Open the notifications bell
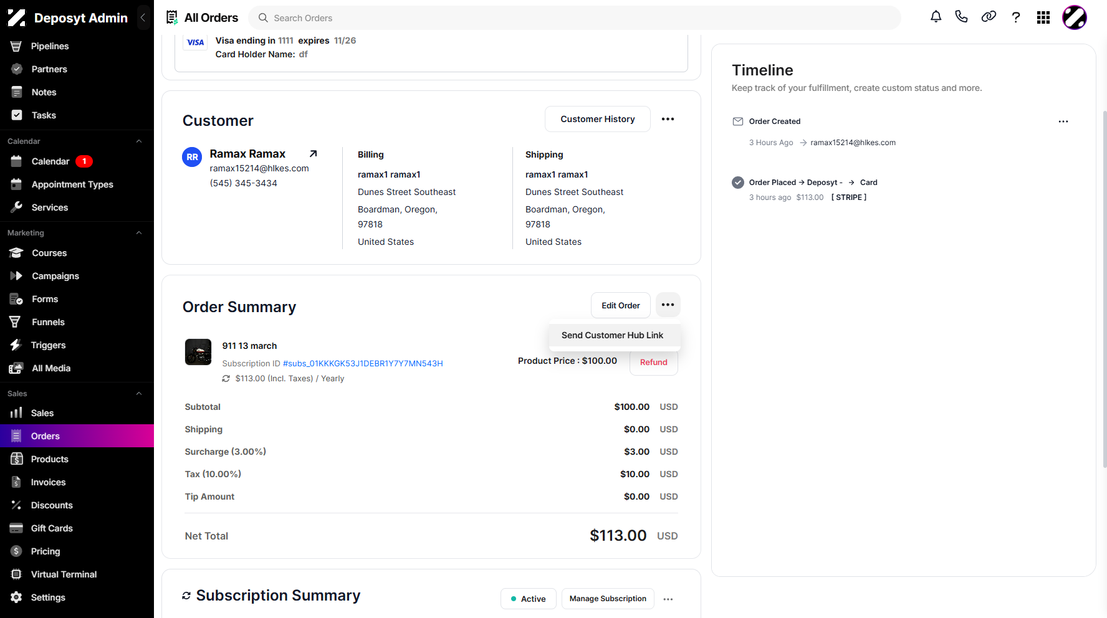Viewport: 1107px width, 618px height. click(x=936, y=17)
